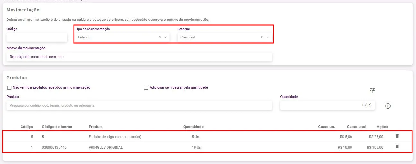Clear the Estoque selection
The width and height of the screenshot is (416, 164).
pyautogui.click(x=262, y=37)
